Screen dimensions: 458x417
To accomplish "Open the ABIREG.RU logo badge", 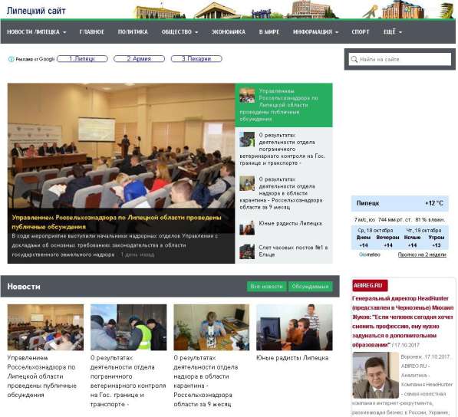I will click(x=370, y=285).
